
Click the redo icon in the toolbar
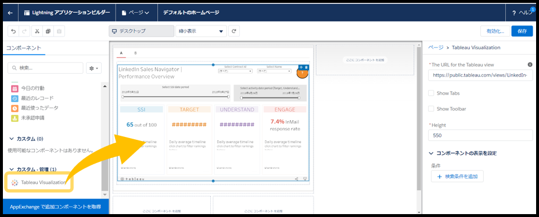click(24, 31)
